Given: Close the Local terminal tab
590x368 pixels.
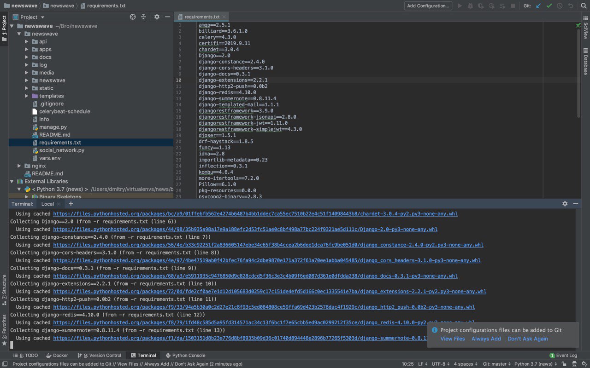Looking at the screenshot, I should [x=59, y=204].
